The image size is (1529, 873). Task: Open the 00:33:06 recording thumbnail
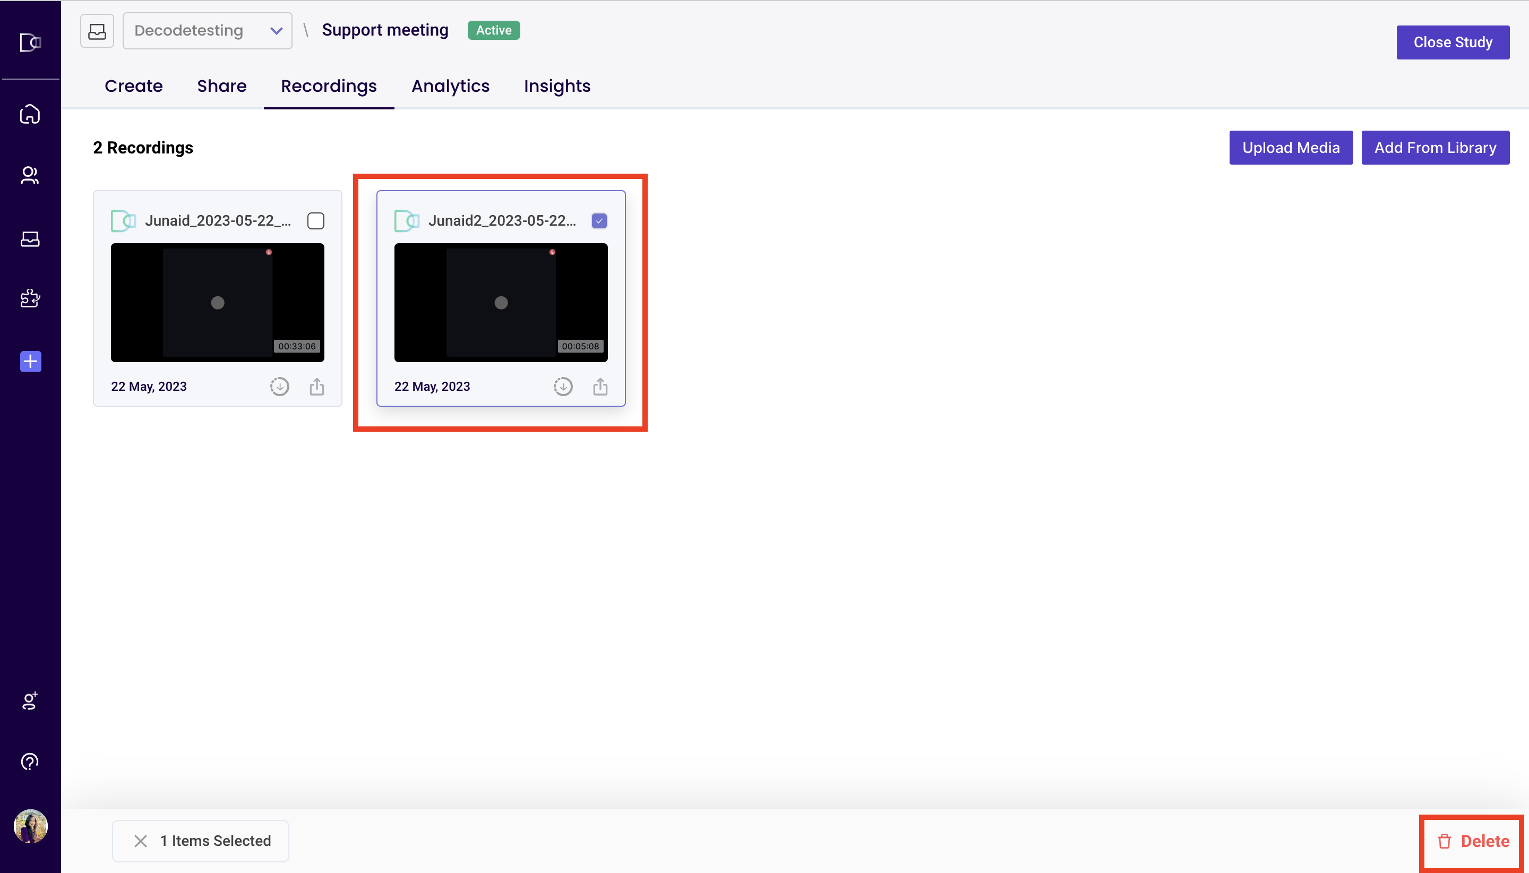point(218,303)
